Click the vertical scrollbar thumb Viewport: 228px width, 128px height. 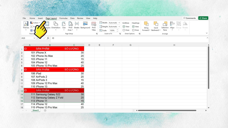(x=208, y=67)
